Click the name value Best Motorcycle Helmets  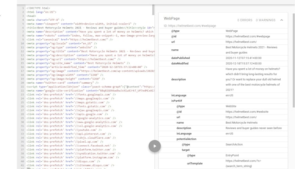(x=241, y=122)
